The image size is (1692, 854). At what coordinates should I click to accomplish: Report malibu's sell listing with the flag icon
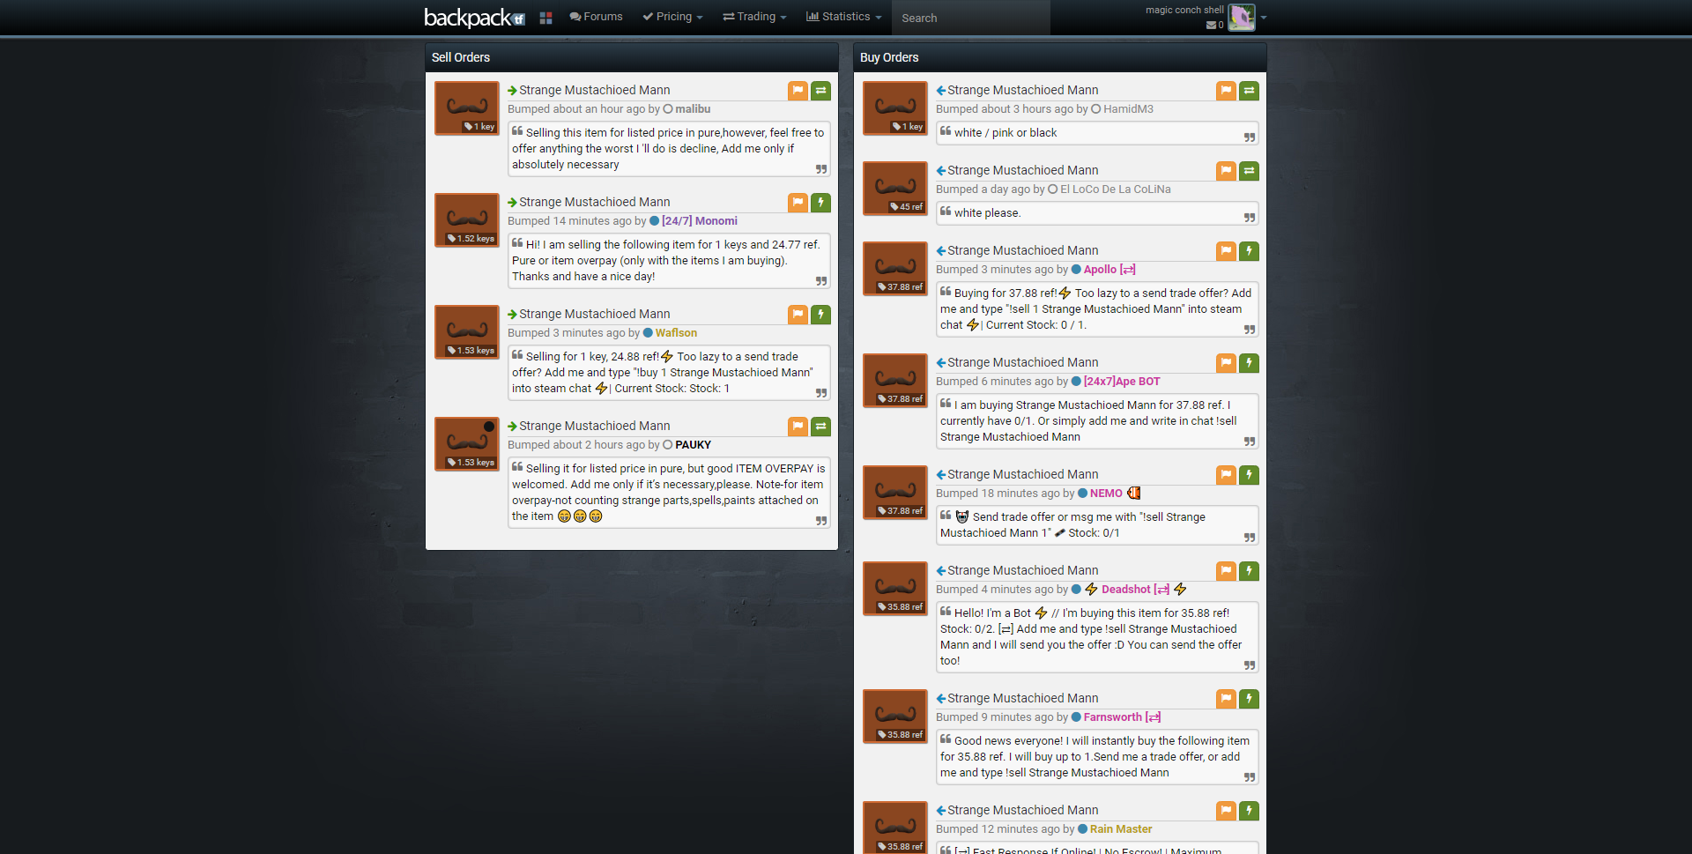tap(798, 91)
